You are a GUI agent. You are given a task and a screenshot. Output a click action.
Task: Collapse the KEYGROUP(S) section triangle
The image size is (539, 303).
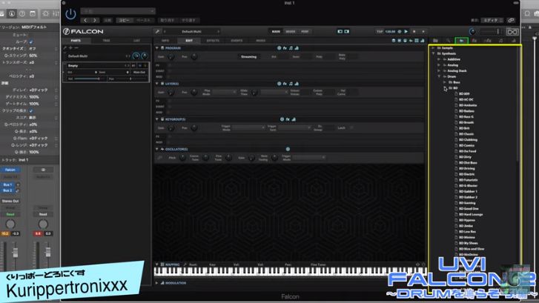(x=157, y=119)
